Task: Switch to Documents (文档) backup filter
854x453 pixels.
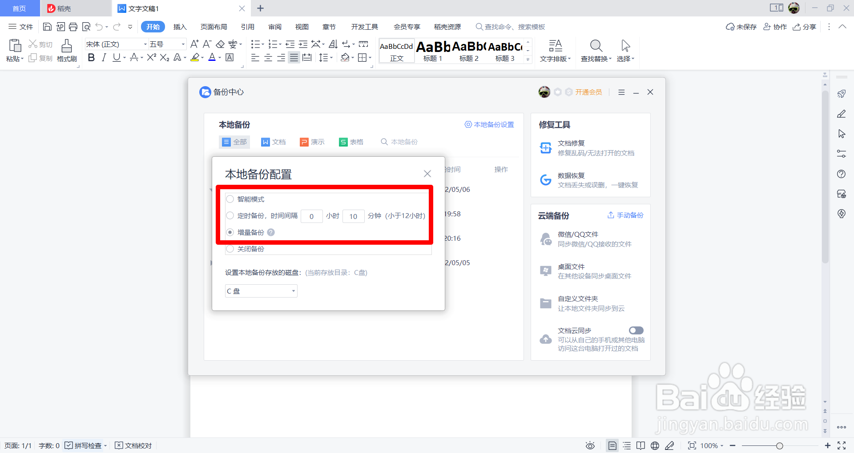Action: coord(274,142)
